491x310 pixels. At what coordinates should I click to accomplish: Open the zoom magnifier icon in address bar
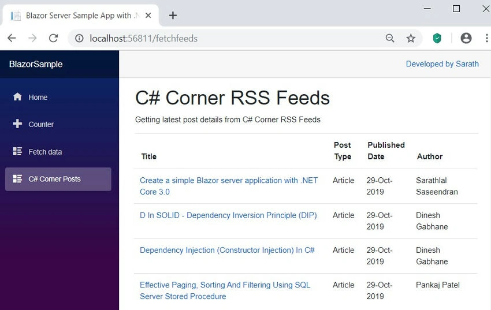tap(390, 38)
